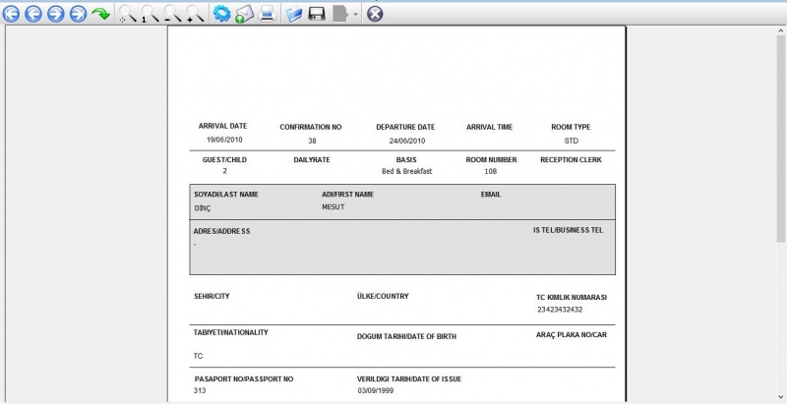Viewport: 787px width, 404px height.
Task: Click the DAILYRATE label
Action: [x=312, y=160]
